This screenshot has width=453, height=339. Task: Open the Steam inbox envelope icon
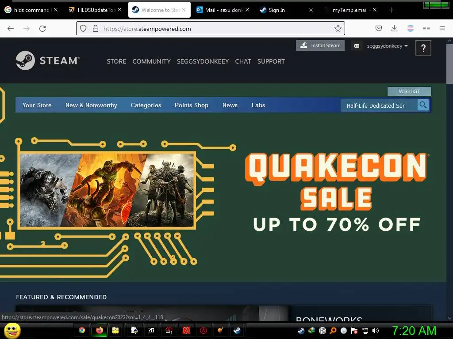point(357,46)
